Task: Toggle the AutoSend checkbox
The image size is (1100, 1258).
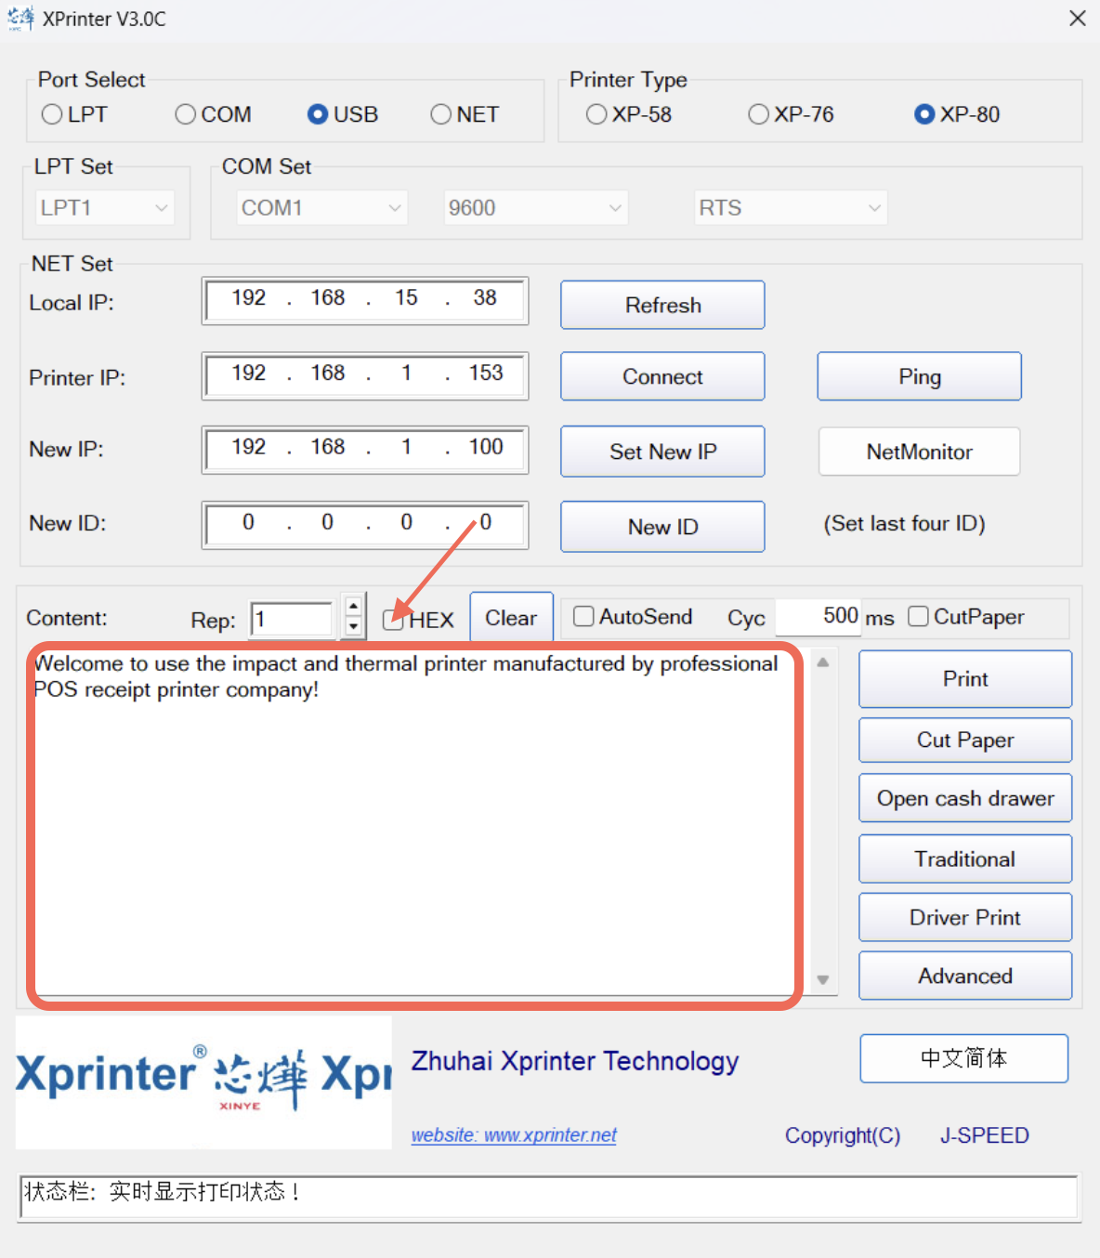Action: tap(583, 617)
